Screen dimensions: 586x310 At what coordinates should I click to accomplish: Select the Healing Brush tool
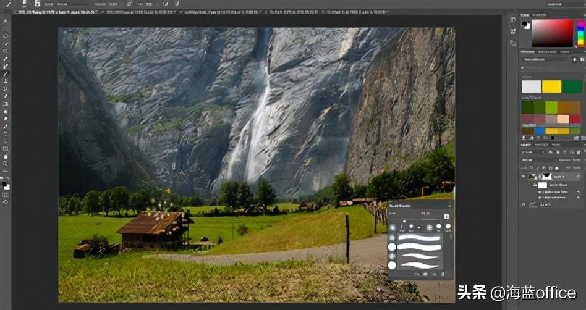coord(5,66)
